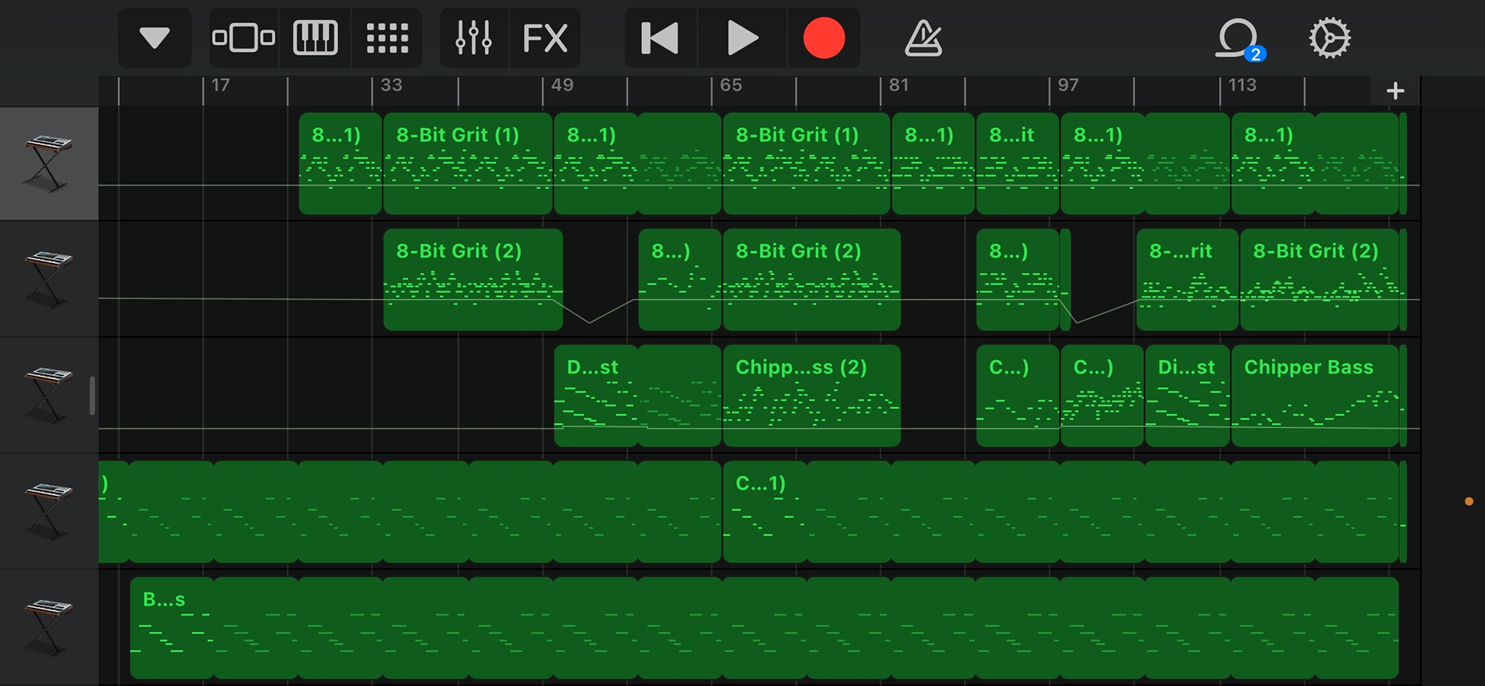Tap ruler at bar 33
The image size is (1485, 686).
391,86
